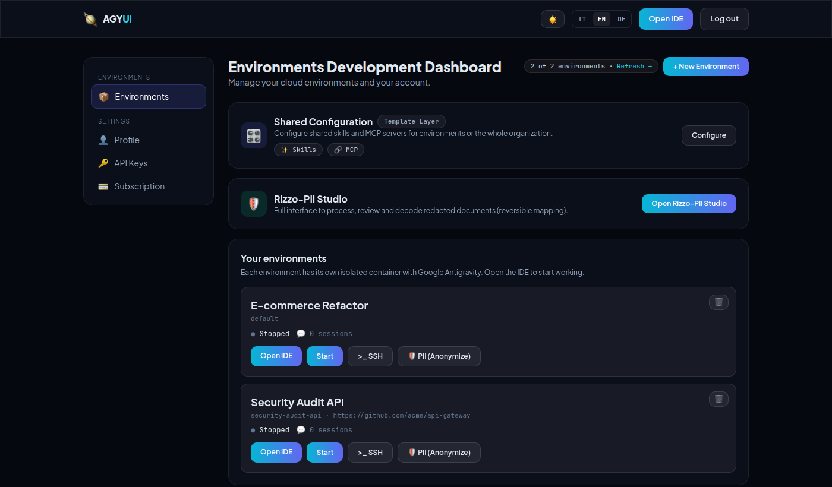
Task: Open SSH for E-commerce Refactor
Action: [x=370, y=356]
